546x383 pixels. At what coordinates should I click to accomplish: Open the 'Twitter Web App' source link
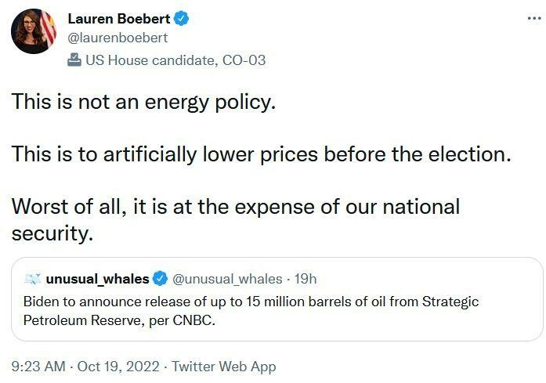pyautogui.click(x=224, y=366)
